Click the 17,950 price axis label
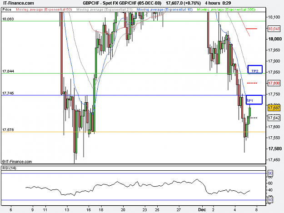 coord(274,50)
